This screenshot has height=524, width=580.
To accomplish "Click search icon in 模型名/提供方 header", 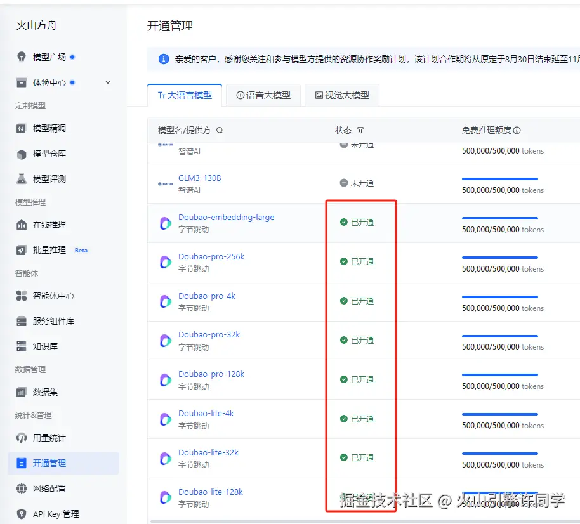I will 220,130.
